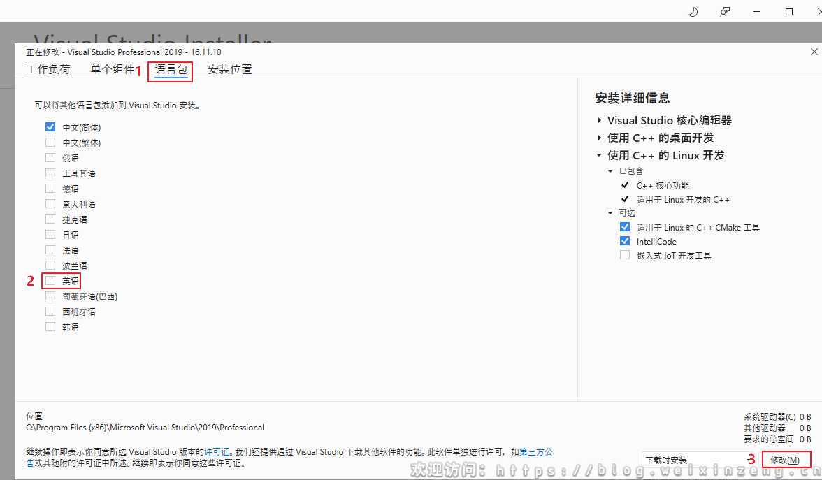Click the 修改(M) button
The width and height of the screenshot is (822, 480).
tap(786, 460)
